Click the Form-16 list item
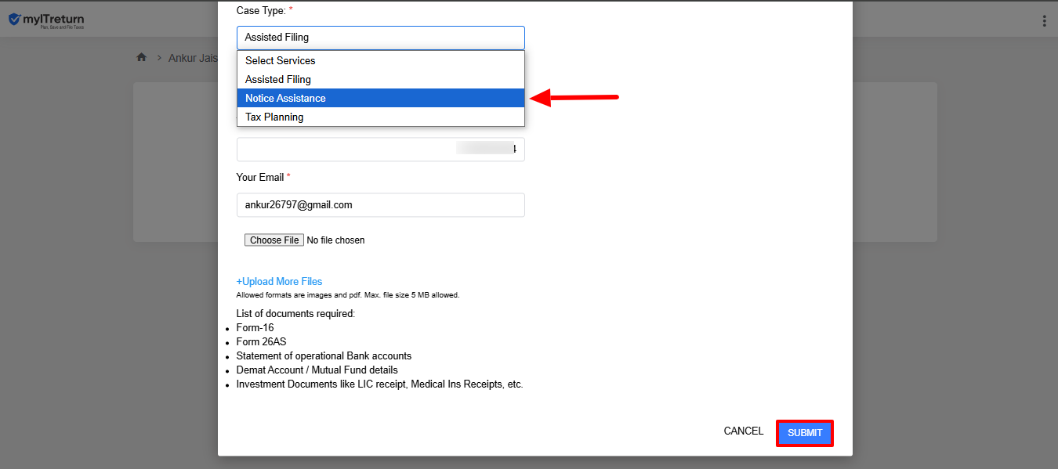Viewport: 1058px width, 469px height. [255, 328]
